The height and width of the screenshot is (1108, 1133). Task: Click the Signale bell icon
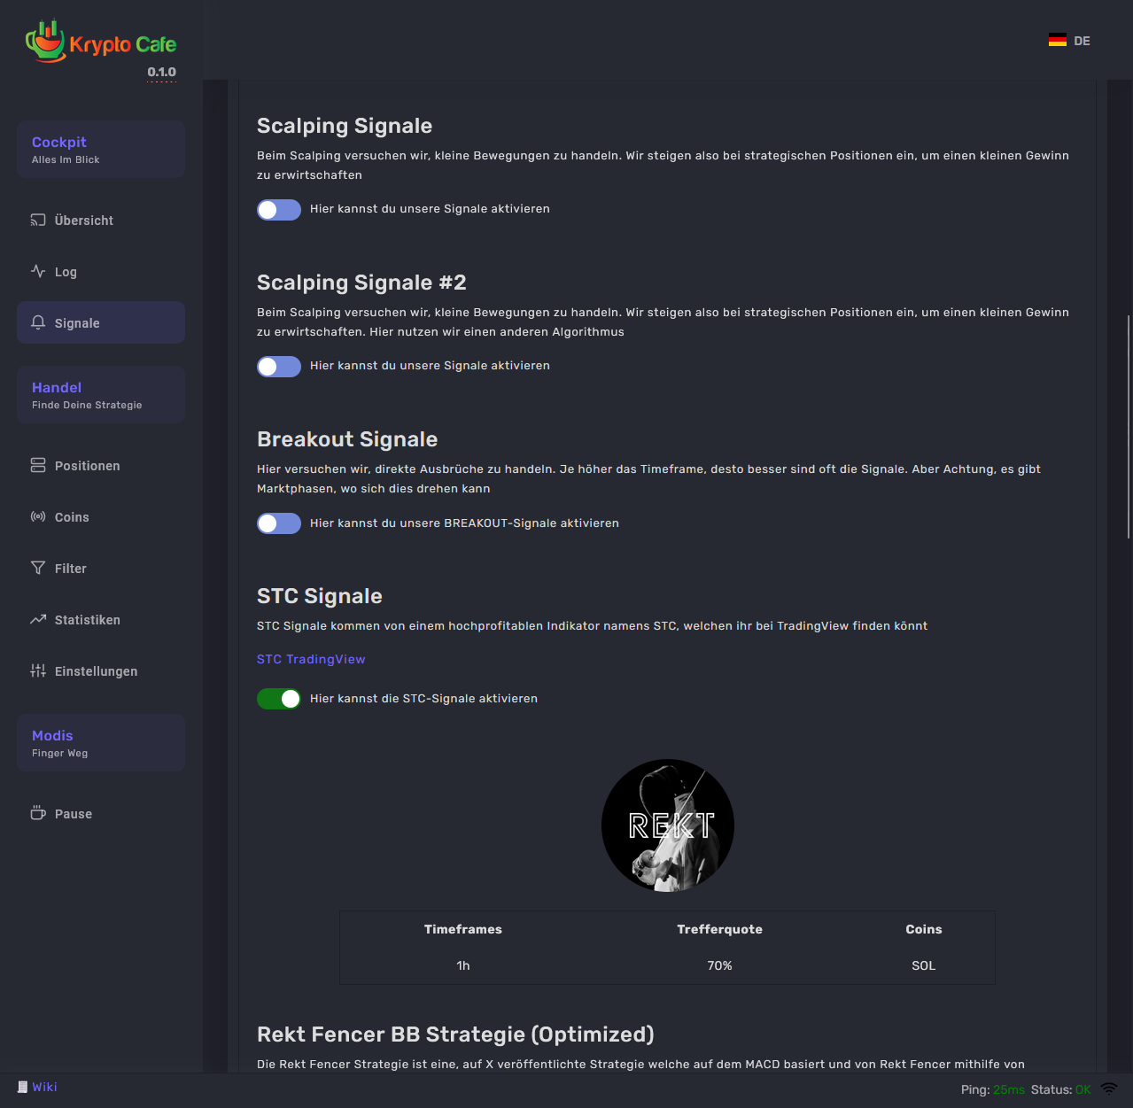[38, 322]
